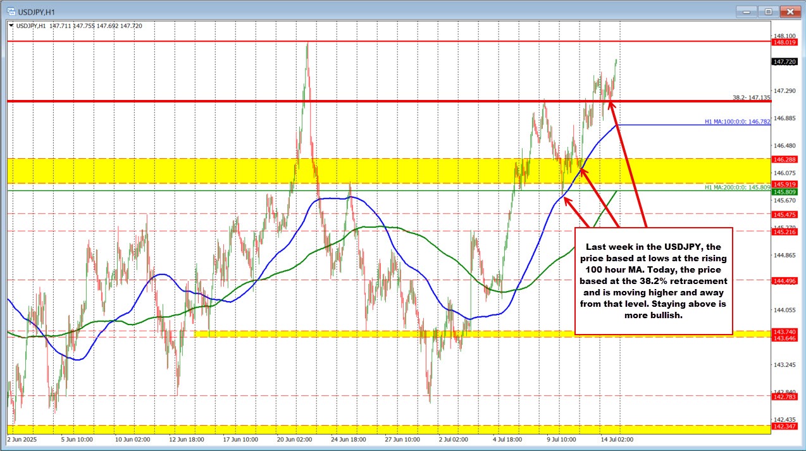This screenshot has height=451, width=806.
Task: Minimize the USDJPY chart window
Action: click(745, 11)
